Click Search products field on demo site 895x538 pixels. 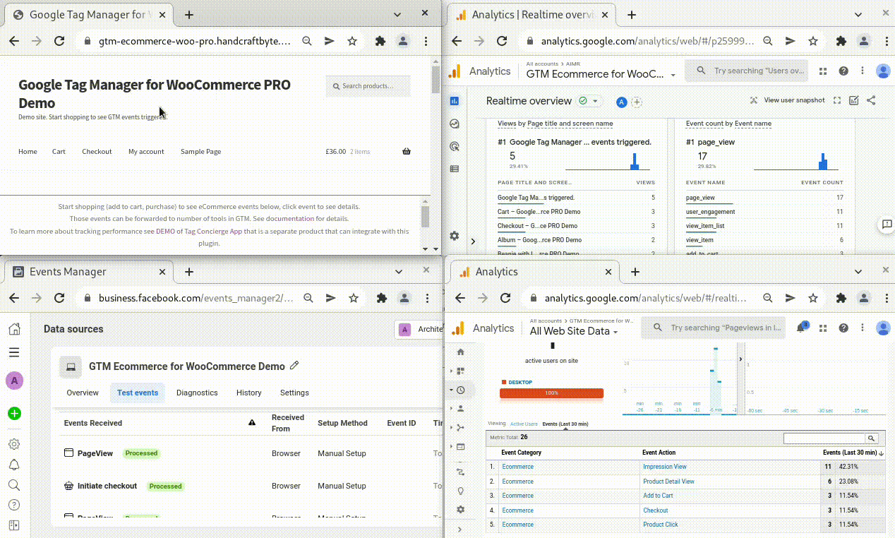coord(368,86)
